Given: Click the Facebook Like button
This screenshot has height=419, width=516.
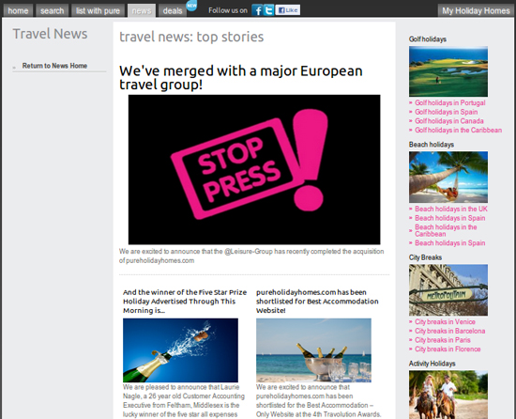Looking at the screenshot, I should [288, 10].
